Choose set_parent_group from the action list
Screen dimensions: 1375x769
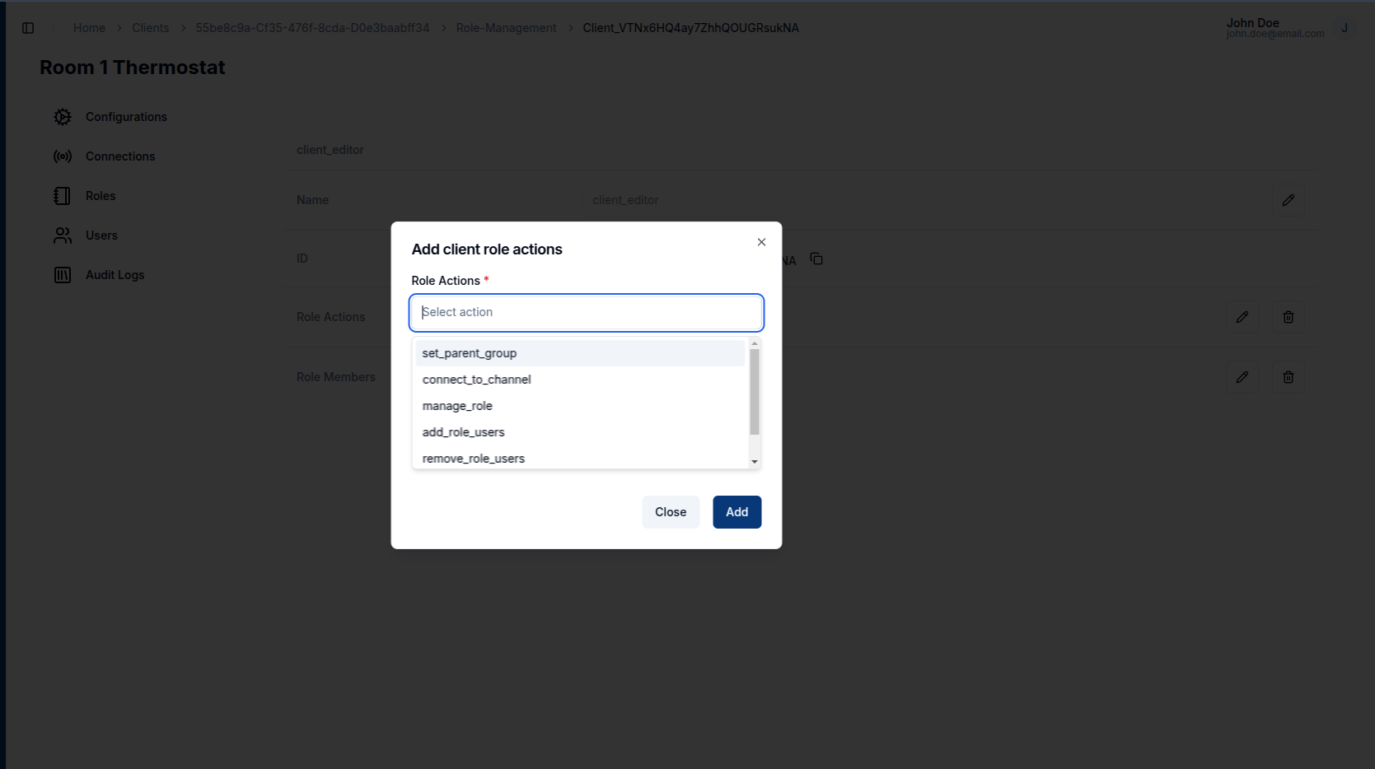point(581,353)
